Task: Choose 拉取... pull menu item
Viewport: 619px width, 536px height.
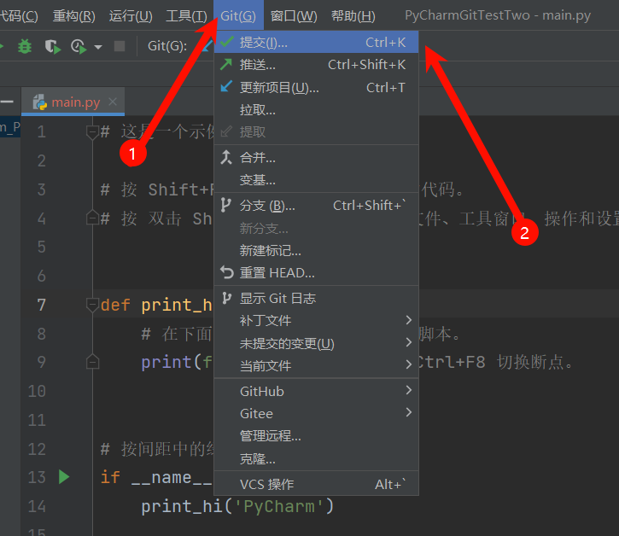Action: pyautogui.click(x=316, y=110)
